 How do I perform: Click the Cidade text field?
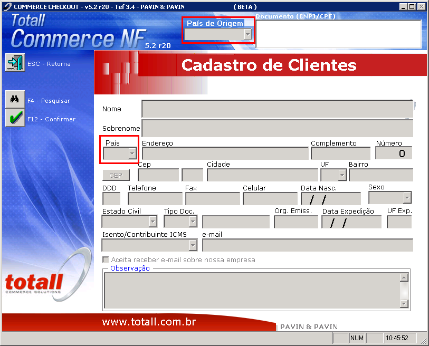point(262,175)
